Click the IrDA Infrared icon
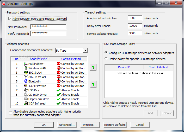This screenshot has height=132, width=184. pos(26,103)
